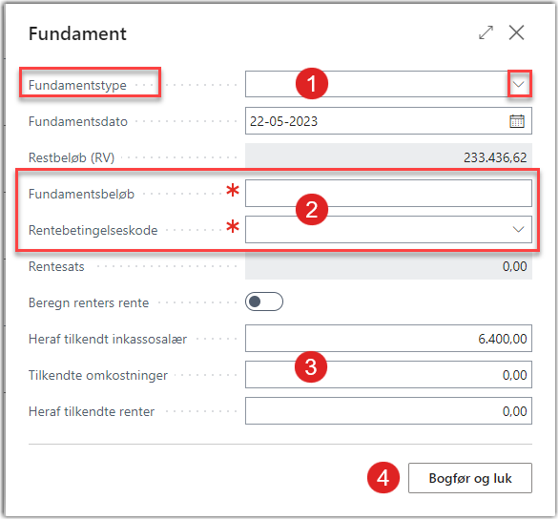Toggle the Beregn renters rente switch
This screenshot has width=559, height=520.
(264, 302)
